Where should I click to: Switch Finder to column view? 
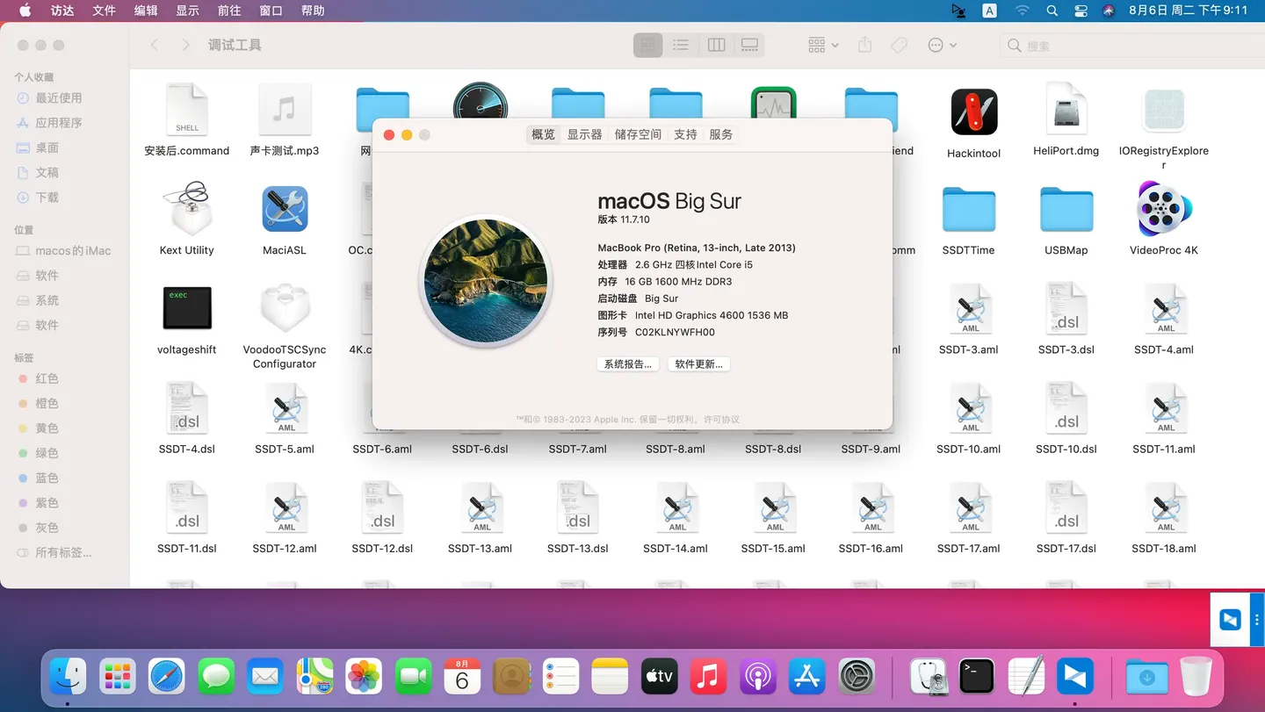pos(715,45)
